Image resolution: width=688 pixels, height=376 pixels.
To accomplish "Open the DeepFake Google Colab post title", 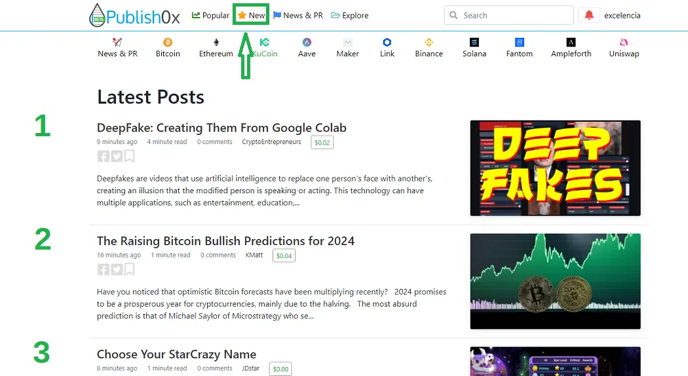I will (x=221, y=128).
